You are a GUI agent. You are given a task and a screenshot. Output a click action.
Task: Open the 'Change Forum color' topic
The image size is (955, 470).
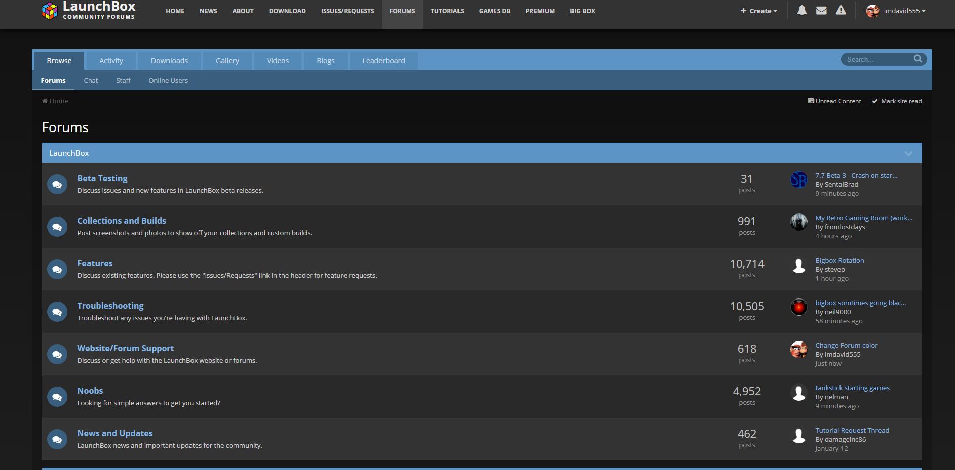(x=846, y=345)
